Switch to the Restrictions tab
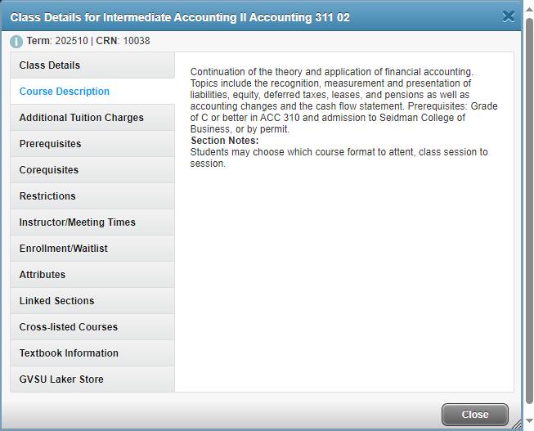534x431 pixels. (47, 196)
